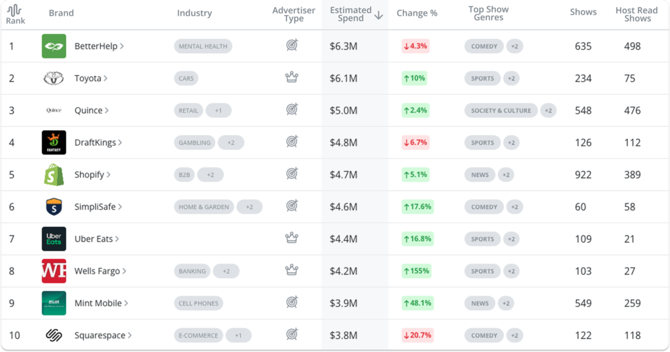Sort by Estimated Spend arrow
Image resolution: width=670 pixels, height=352 pixels.
click(x=379, y=15)
